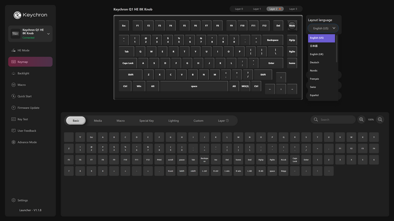Select the Layer 2 tab
The image size is (394, 221).
[275, 9]
